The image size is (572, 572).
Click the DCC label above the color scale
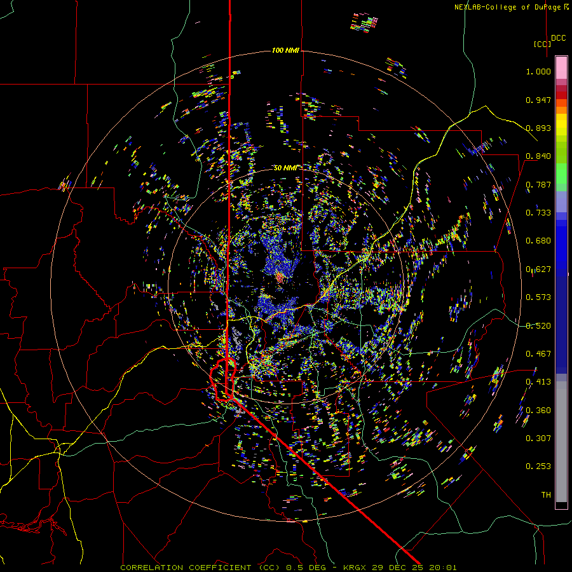[559, 38]
